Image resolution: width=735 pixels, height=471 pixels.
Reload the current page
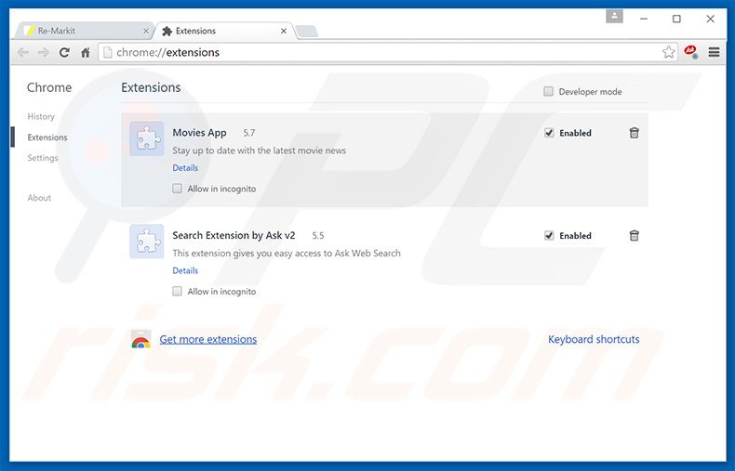click(x=65, y=52)
